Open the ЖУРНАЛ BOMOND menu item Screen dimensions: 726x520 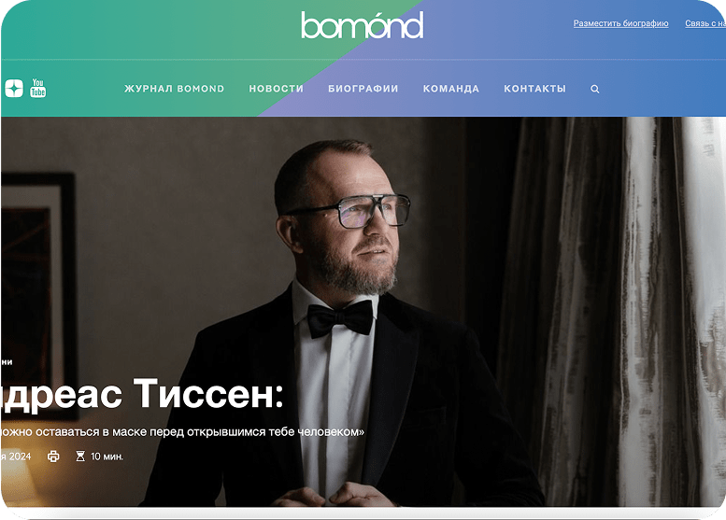(x=174, y=89)
